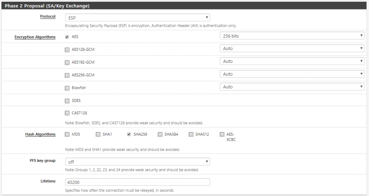Uncheck the SHA256 hash algorithm
The height and width of the screenshot is (196, 369).
coord(129,134)
